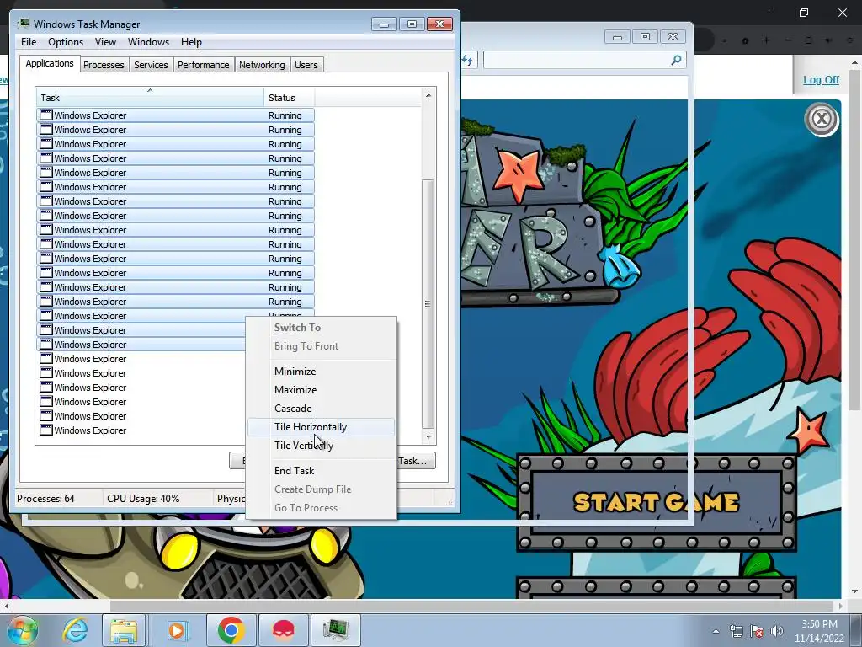Click the search magnifier in the explorer window
The height and width of the screenshot is (647, 862).
[x=676, y=60]
